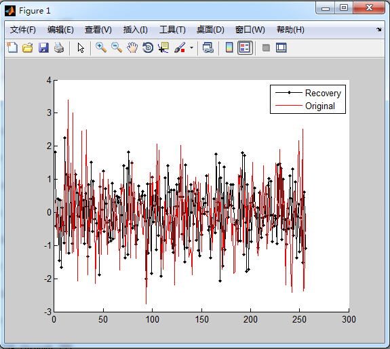Create a new figure with toolbar icon
This screenshot has height=349, width=390.
12,47
